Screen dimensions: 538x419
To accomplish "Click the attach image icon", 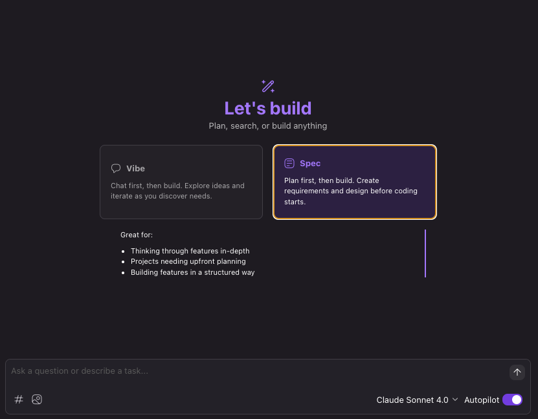I will click(x=37, y=400).
